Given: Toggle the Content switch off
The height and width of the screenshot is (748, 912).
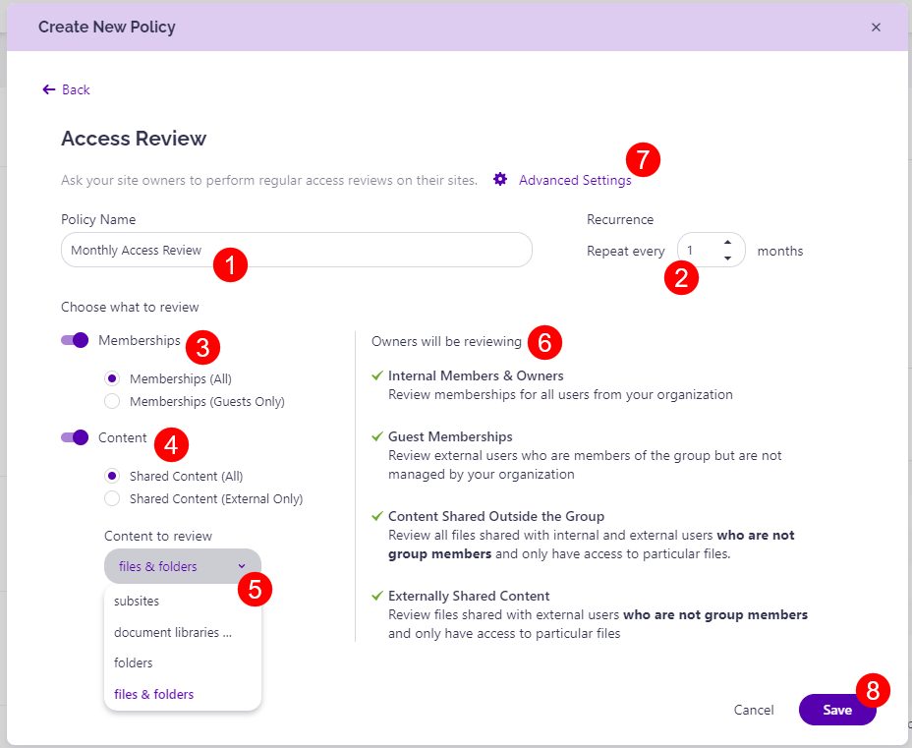Looking at the screenshot, I should point(75,436).
